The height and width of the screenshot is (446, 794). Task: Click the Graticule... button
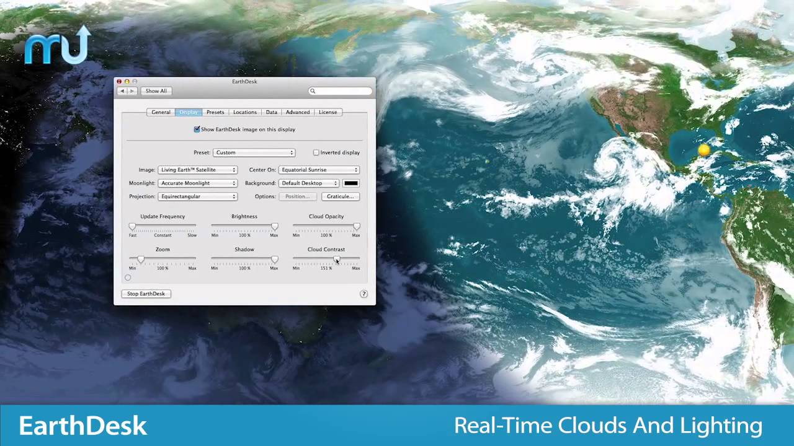(x=341, y=196)
